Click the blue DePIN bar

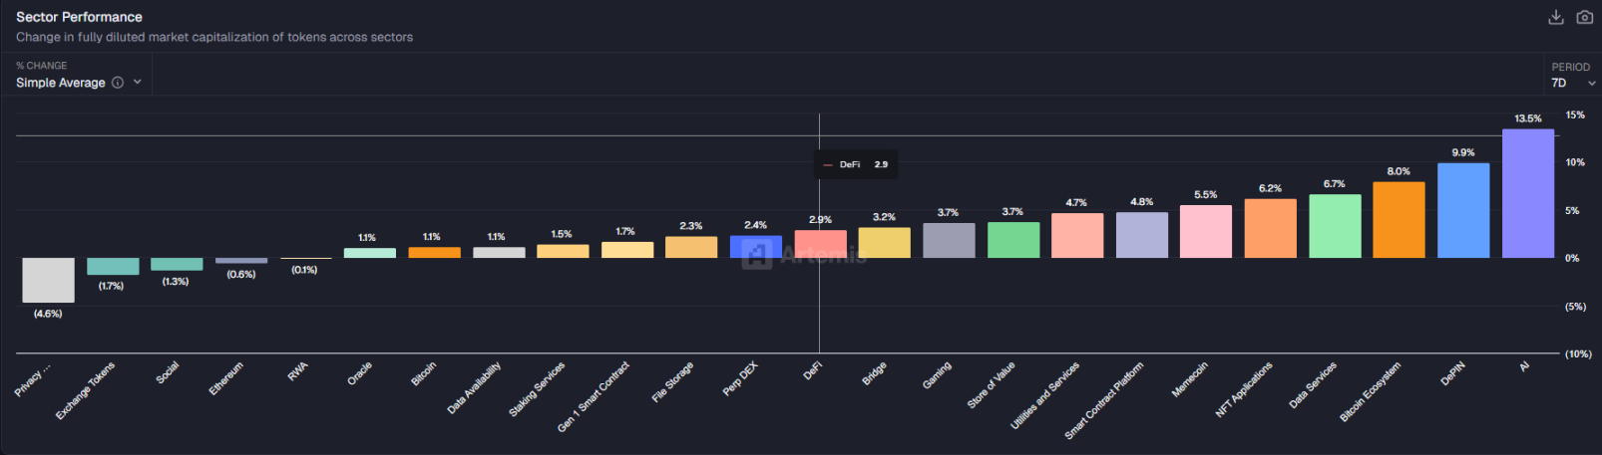1462,210
